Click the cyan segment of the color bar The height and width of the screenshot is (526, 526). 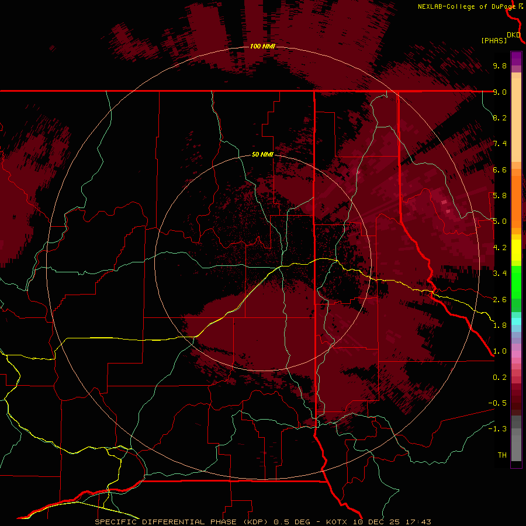tap(516, 321)
